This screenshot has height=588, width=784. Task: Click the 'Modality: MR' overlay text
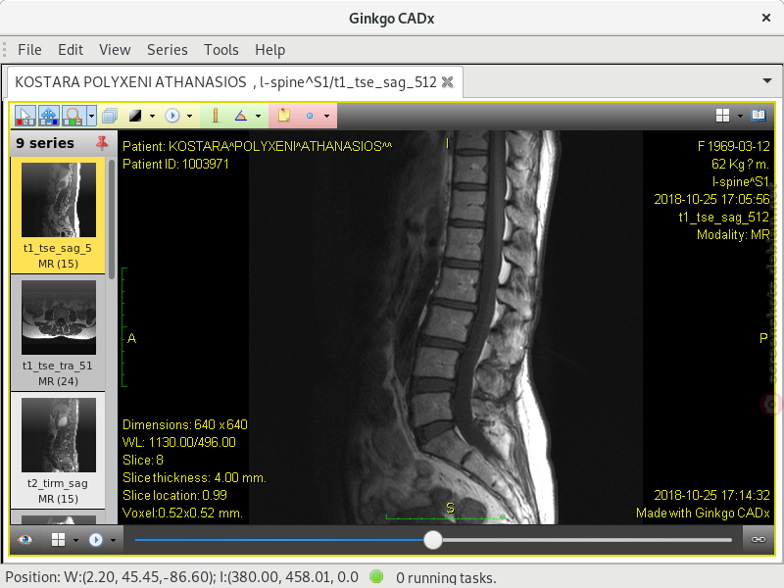click(733, 235)
